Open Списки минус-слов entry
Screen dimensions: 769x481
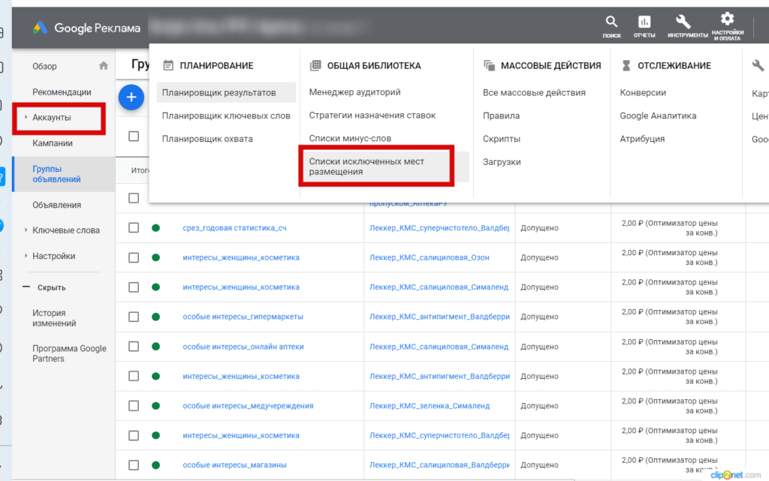pyautogui.click(x=350, y=138)
